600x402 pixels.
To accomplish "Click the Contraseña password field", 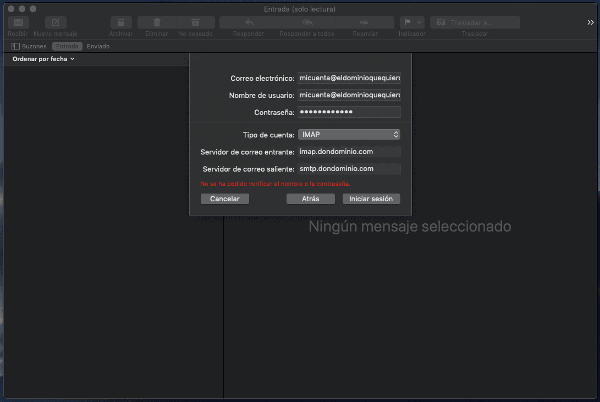I will point(349,112).
